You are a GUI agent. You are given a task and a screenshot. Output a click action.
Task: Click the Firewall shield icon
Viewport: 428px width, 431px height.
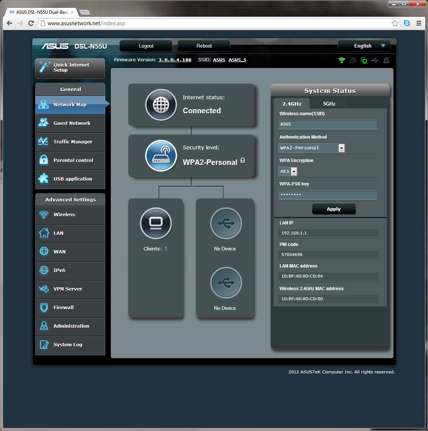click(44, 307)
